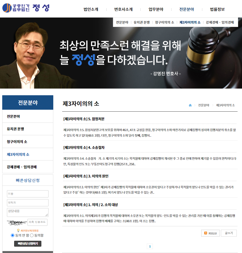
Task: Click the captcha code image
Action: [x=17, y=222]
